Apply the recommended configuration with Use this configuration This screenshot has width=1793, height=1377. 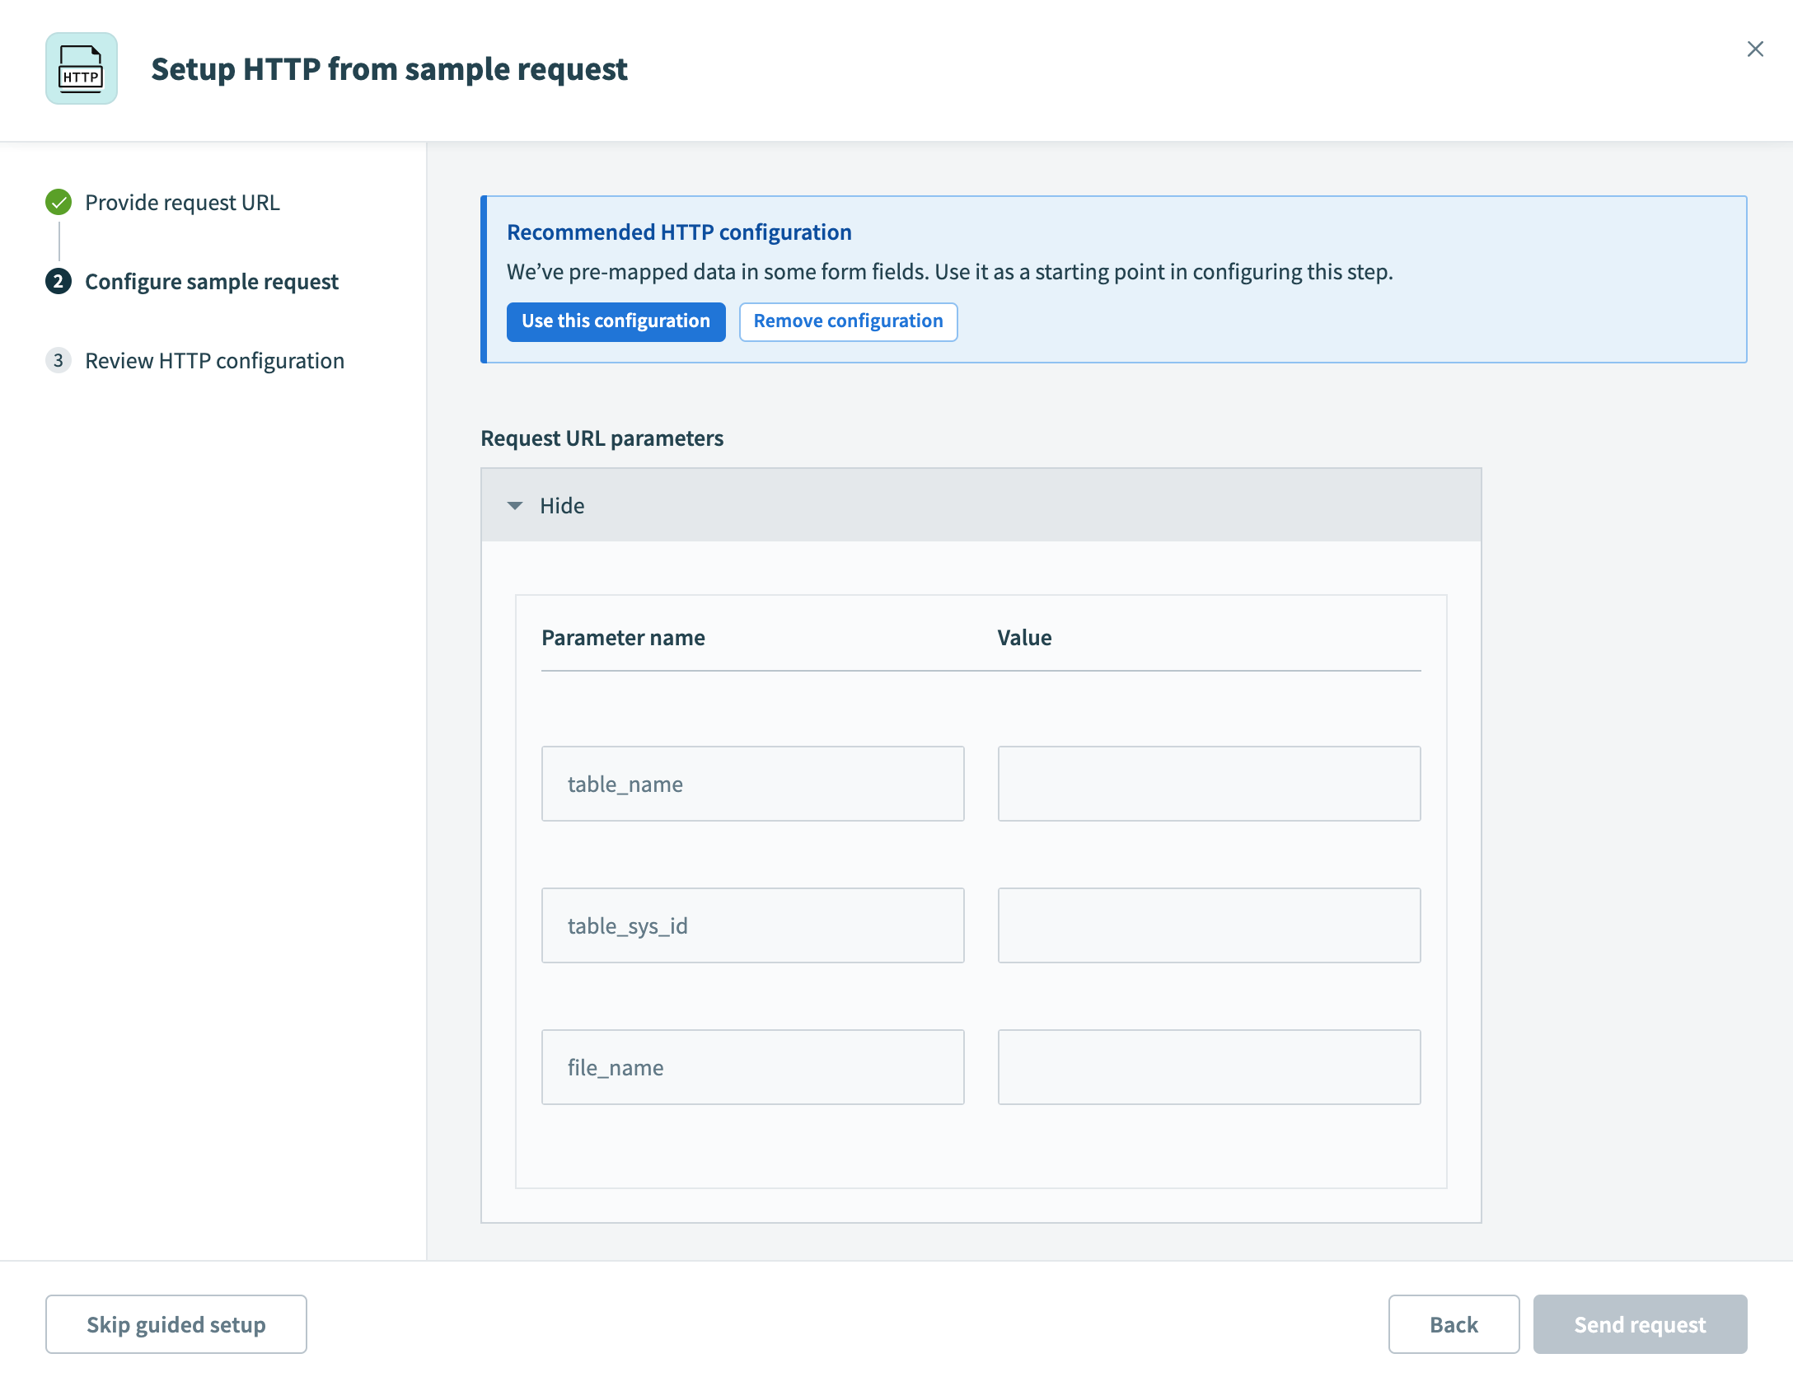616,321
